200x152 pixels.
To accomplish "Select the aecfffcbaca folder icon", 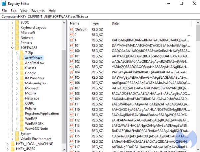I will pyautogui.click(x=21, y=58).
